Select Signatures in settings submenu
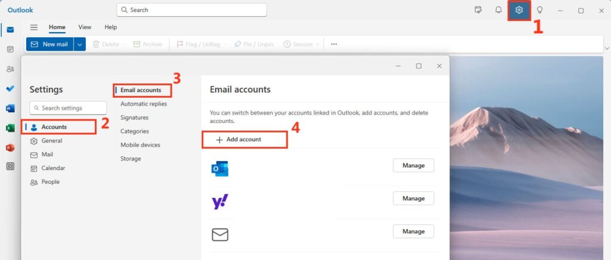This screenshot has width=611, height=260. click(x=134, y=117)
